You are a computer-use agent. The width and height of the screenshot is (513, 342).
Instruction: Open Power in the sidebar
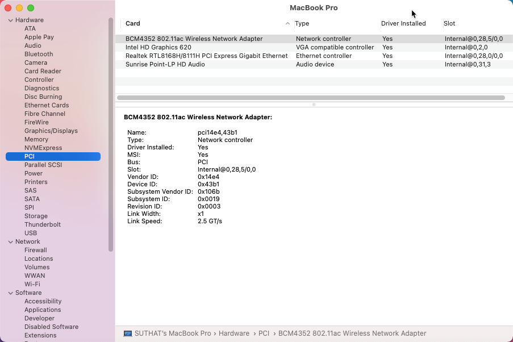[x=34, y=173]
